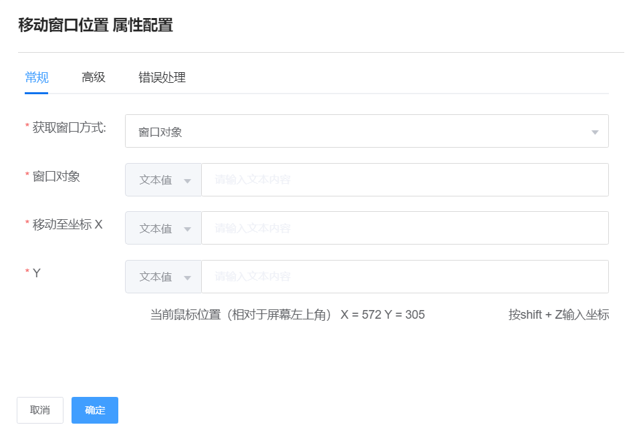Click the 当前鼠标位置 coordinate readout text
The height and width of the screenshot is (437, 639).
[287, 315]
